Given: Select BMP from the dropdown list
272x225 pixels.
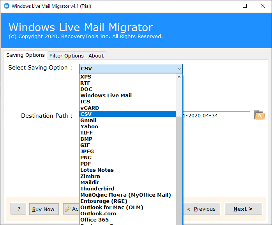Looking at the screenshot, I should tap(127, 139).
